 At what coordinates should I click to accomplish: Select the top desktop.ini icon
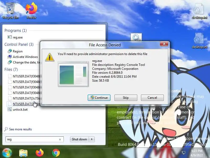pos(199,11)
